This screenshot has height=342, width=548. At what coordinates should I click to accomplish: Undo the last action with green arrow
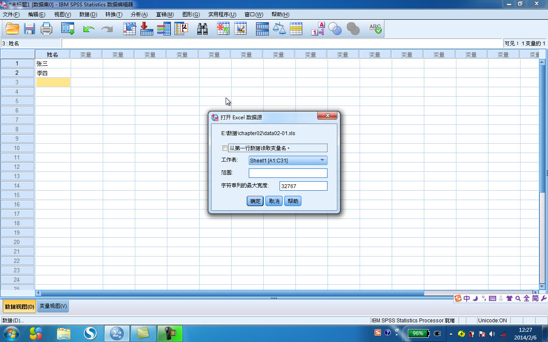tap(89, 29)
